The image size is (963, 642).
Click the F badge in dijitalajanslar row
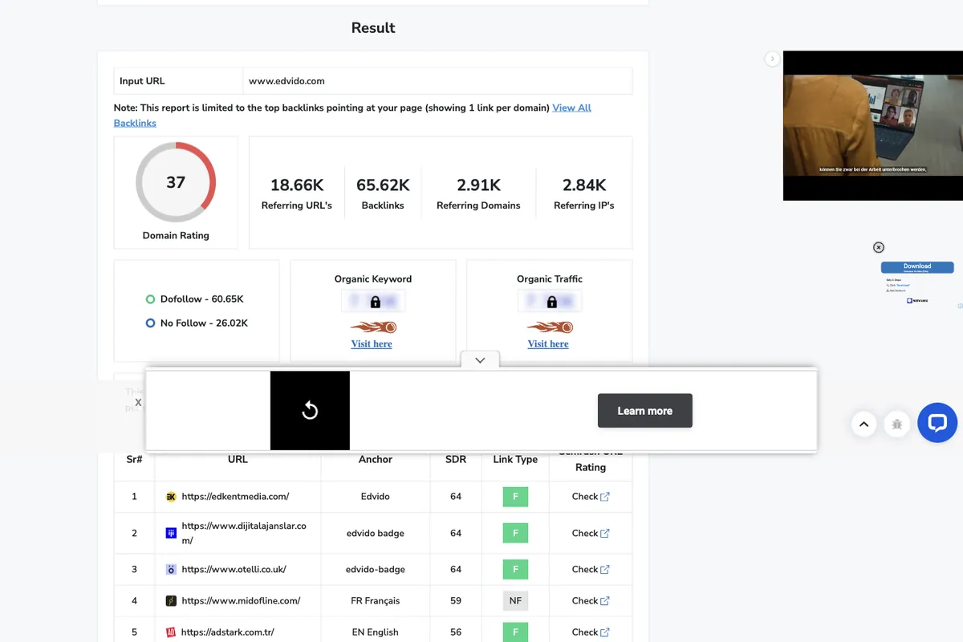coord(515,533)
